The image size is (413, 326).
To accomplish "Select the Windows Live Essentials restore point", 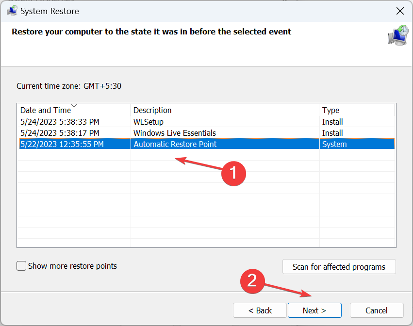I will click(x=207, y=133).
